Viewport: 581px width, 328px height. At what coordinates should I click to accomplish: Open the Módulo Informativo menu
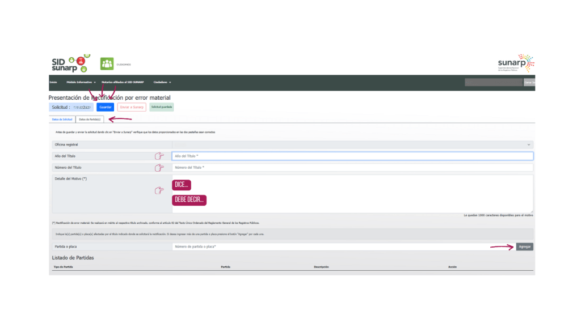[81, 82]
